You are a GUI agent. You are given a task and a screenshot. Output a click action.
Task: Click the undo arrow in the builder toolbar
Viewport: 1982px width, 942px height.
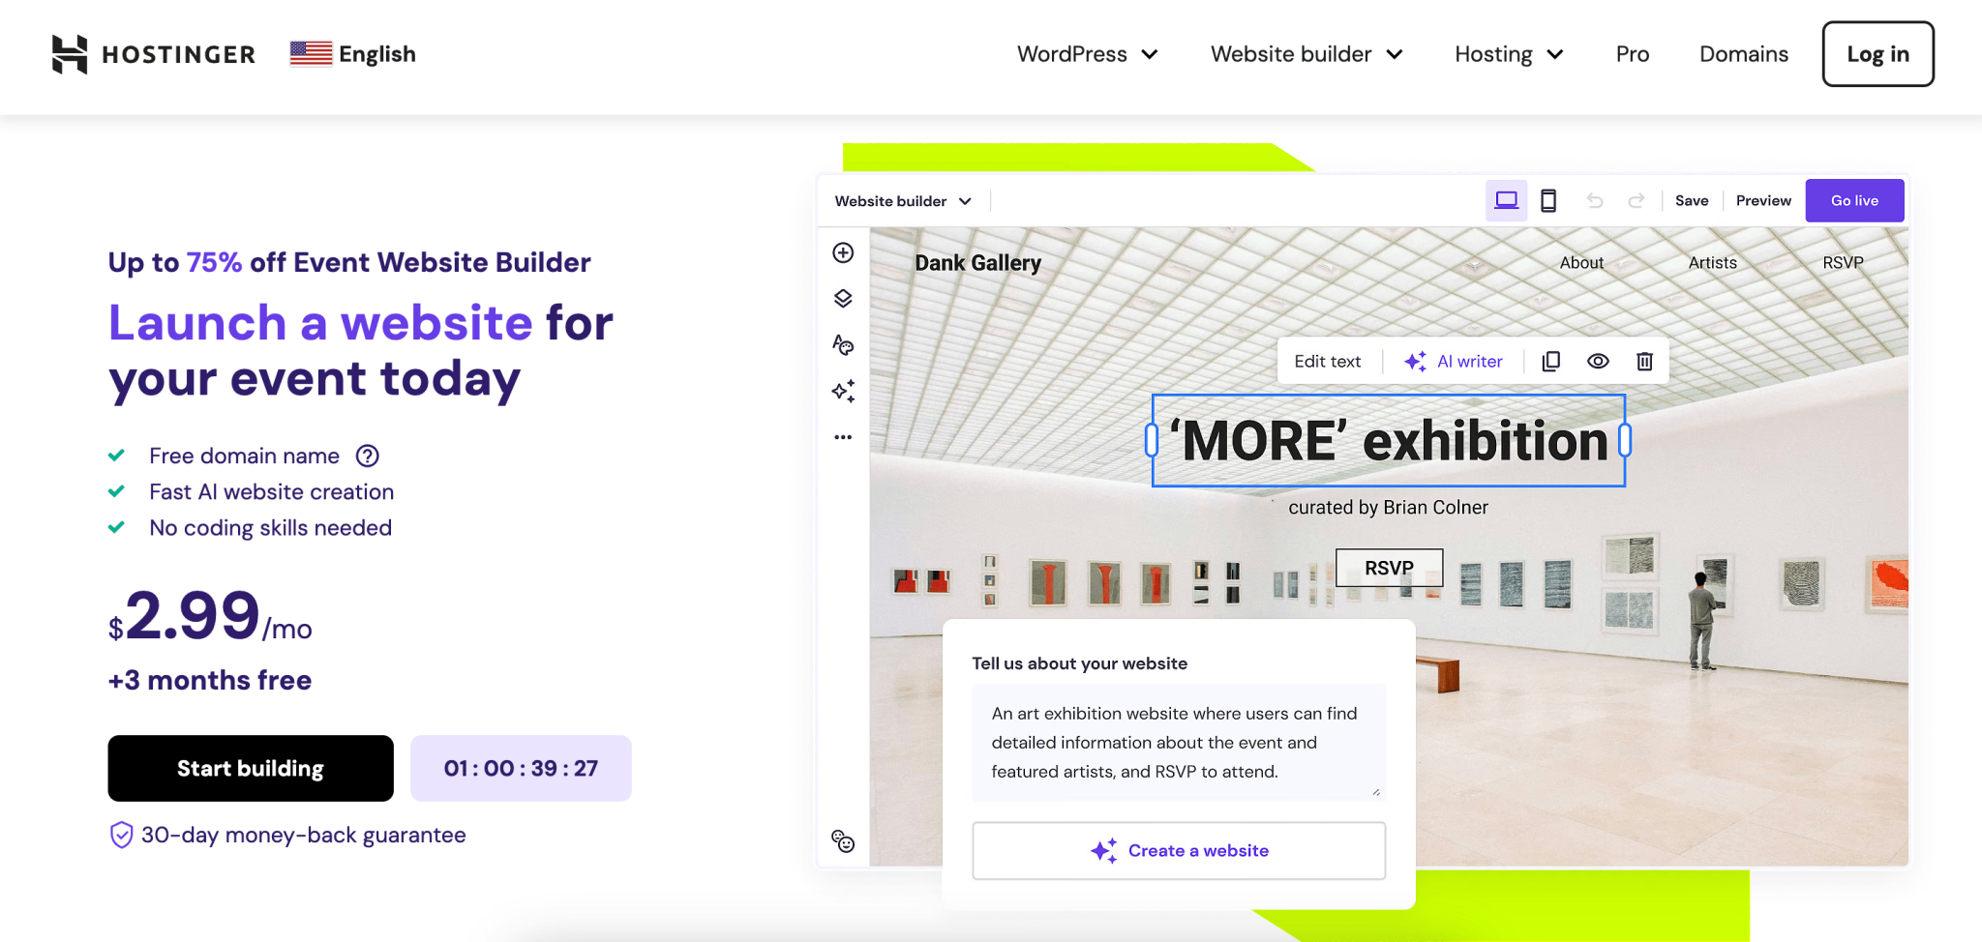click(1595, 200)
